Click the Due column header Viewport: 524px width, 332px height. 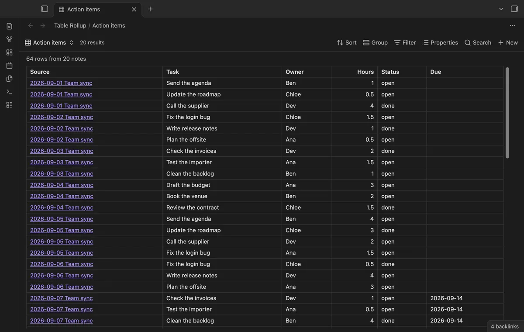pyautogui.click(x=465, y=72)
